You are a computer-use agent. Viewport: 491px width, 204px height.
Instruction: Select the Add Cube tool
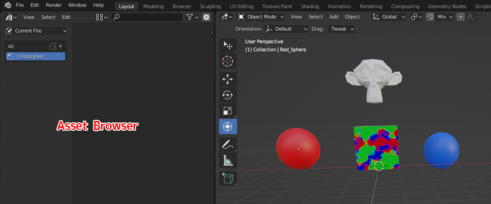point(228,178)
